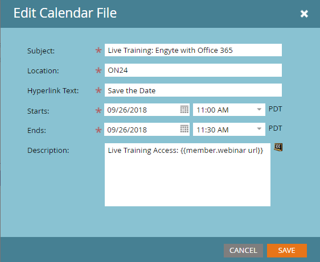This screenshot has height=262, width=320.
Task: Open the Ends date calendar picker icon
Action: click(184, 129)
